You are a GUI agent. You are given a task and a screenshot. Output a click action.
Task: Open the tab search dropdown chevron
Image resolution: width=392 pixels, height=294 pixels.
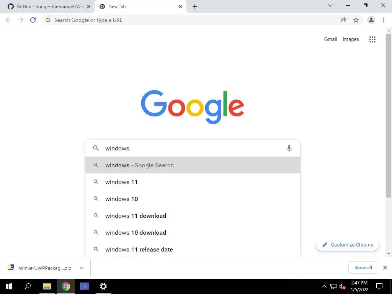[x=330, y=5]
